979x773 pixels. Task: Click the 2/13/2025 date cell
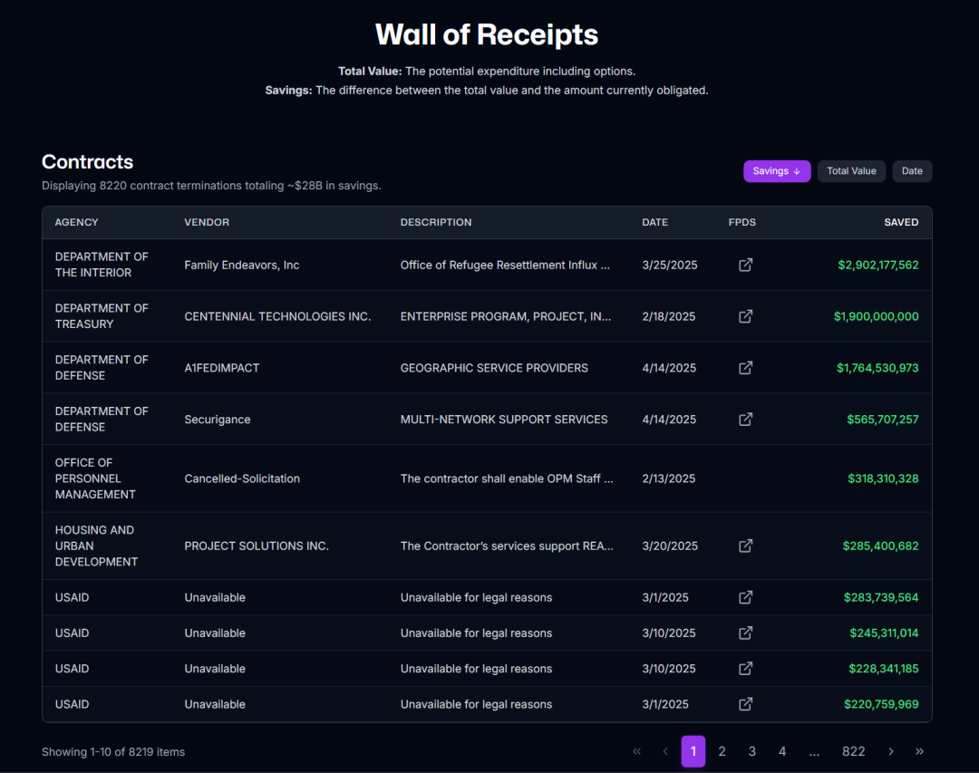point(668,478)
